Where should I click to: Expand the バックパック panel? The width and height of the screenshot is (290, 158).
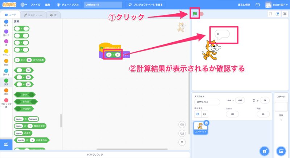(x=95, y=154)
